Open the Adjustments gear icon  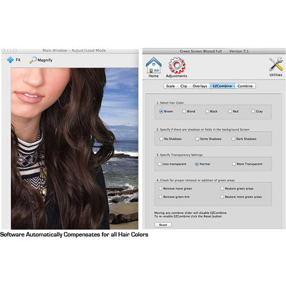(x=177, y=65)
